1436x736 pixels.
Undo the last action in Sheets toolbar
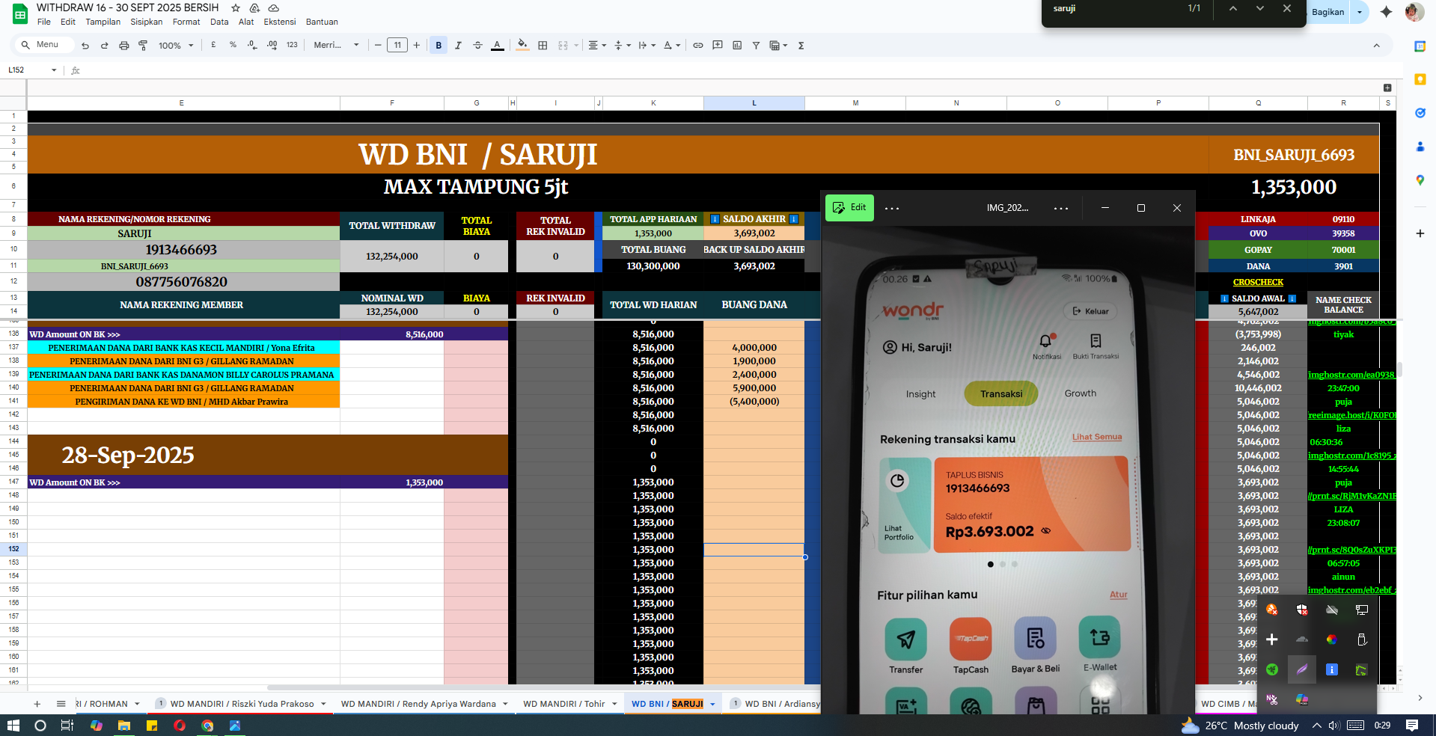coord(85,46)
